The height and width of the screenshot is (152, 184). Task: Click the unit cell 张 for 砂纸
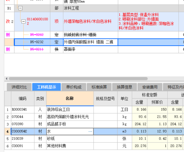(125, 139)
